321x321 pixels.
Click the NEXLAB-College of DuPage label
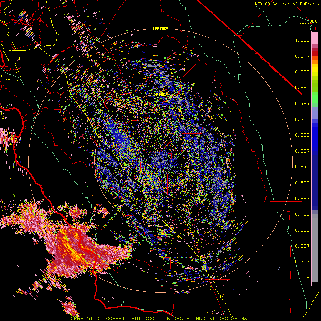[x=287, y=4]
